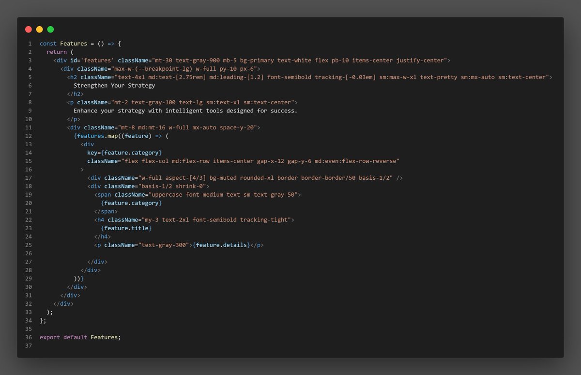Click the yellow traffic light circle
Screen dimensions: 581x375
39,29
